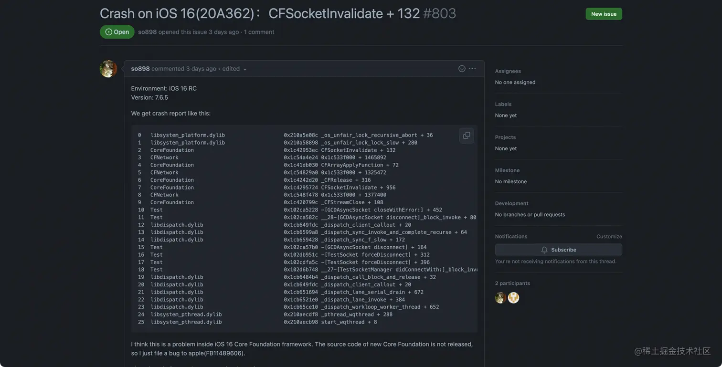
Task: Click the 'Version: 7.6.5' line
Action: [149, 97]
